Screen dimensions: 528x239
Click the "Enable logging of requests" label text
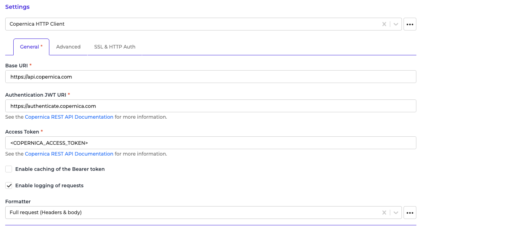tap(49, 186)
